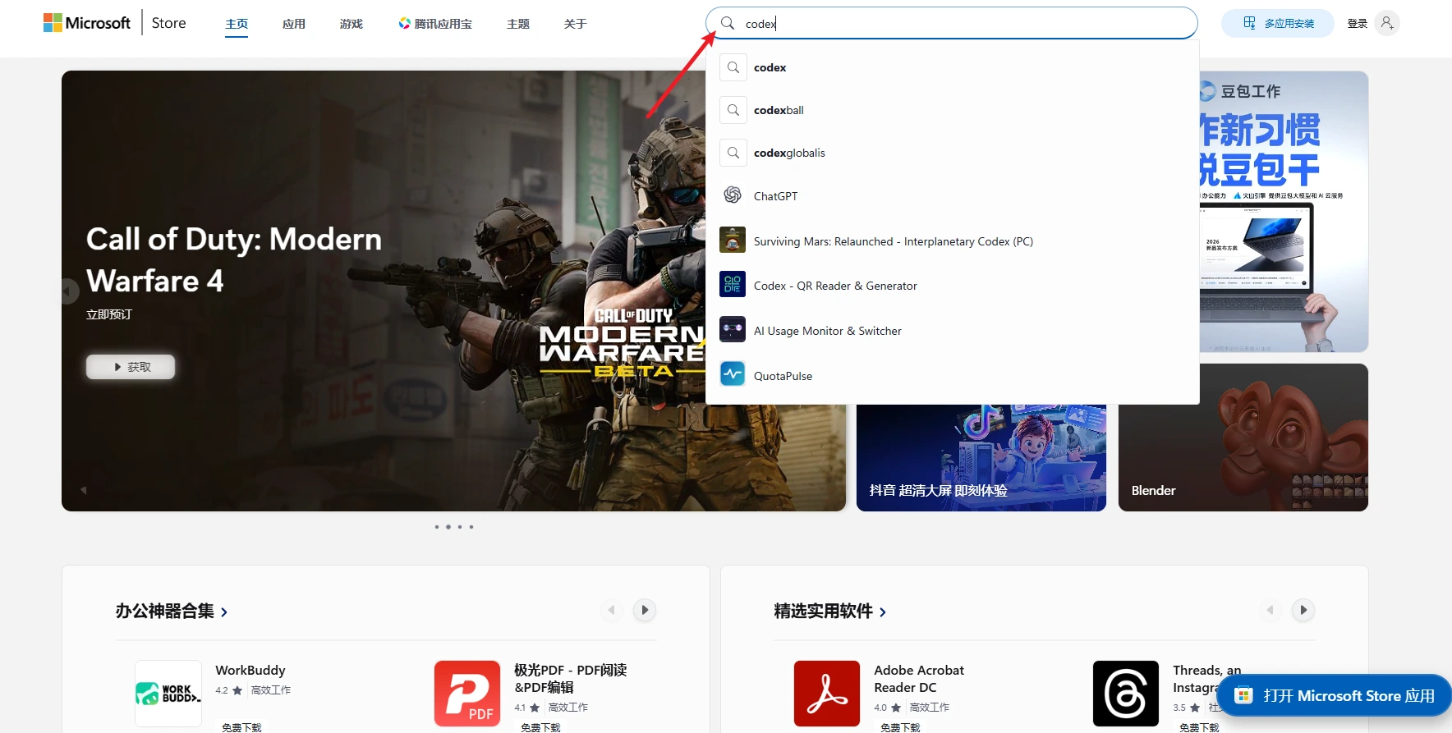Click 免费下载 under 极光PDF
Viewport: 1452px width, 733px height.
click(540, 727)
